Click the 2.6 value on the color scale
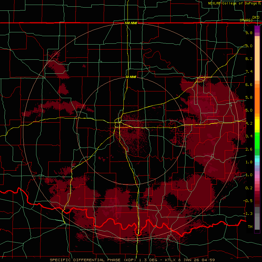This screenshot has height=262, width=262. 249,149
